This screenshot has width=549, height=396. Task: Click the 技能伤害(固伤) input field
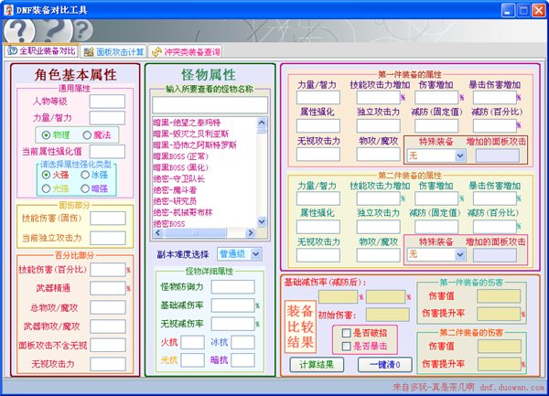(108, 219)
